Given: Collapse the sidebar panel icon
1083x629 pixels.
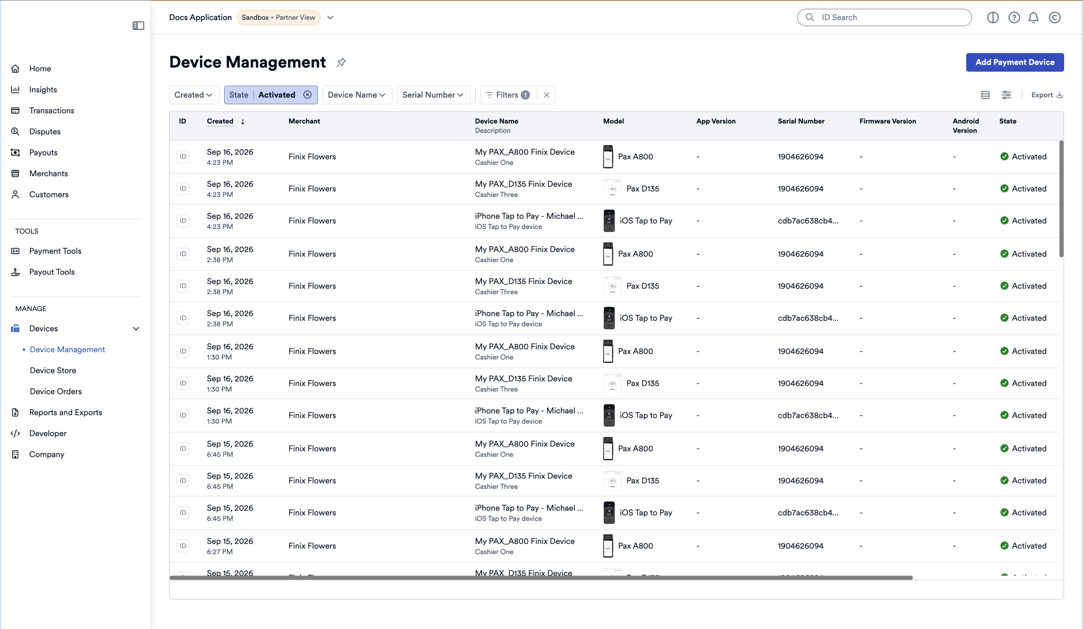Looking at the screenshot, I should point(138,26).
